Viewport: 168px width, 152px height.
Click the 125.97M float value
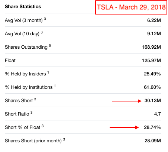point(151,61)
